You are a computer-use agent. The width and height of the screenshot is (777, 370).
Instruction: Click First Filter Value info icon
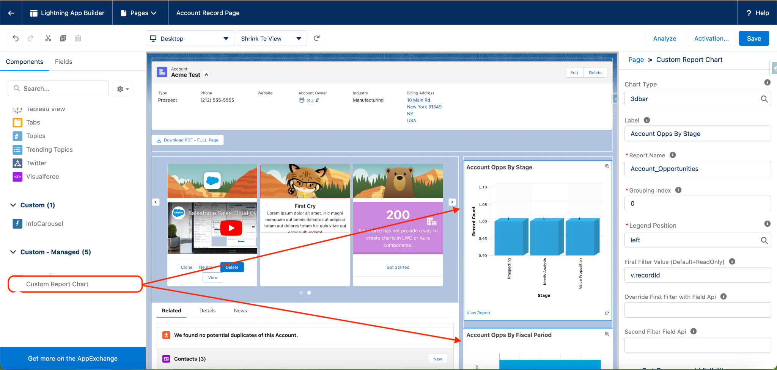(x=732, y=262)
